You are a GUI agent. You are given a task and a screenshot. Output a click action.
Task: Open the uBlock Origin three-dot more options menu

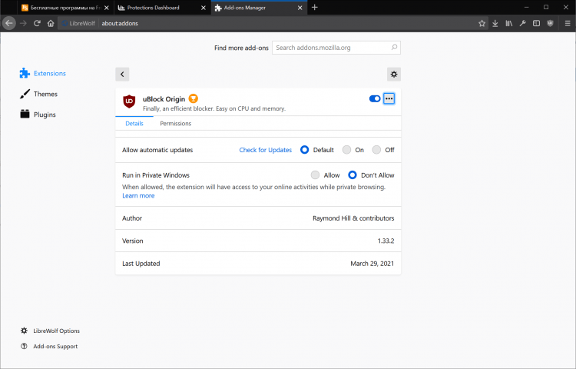389,98
